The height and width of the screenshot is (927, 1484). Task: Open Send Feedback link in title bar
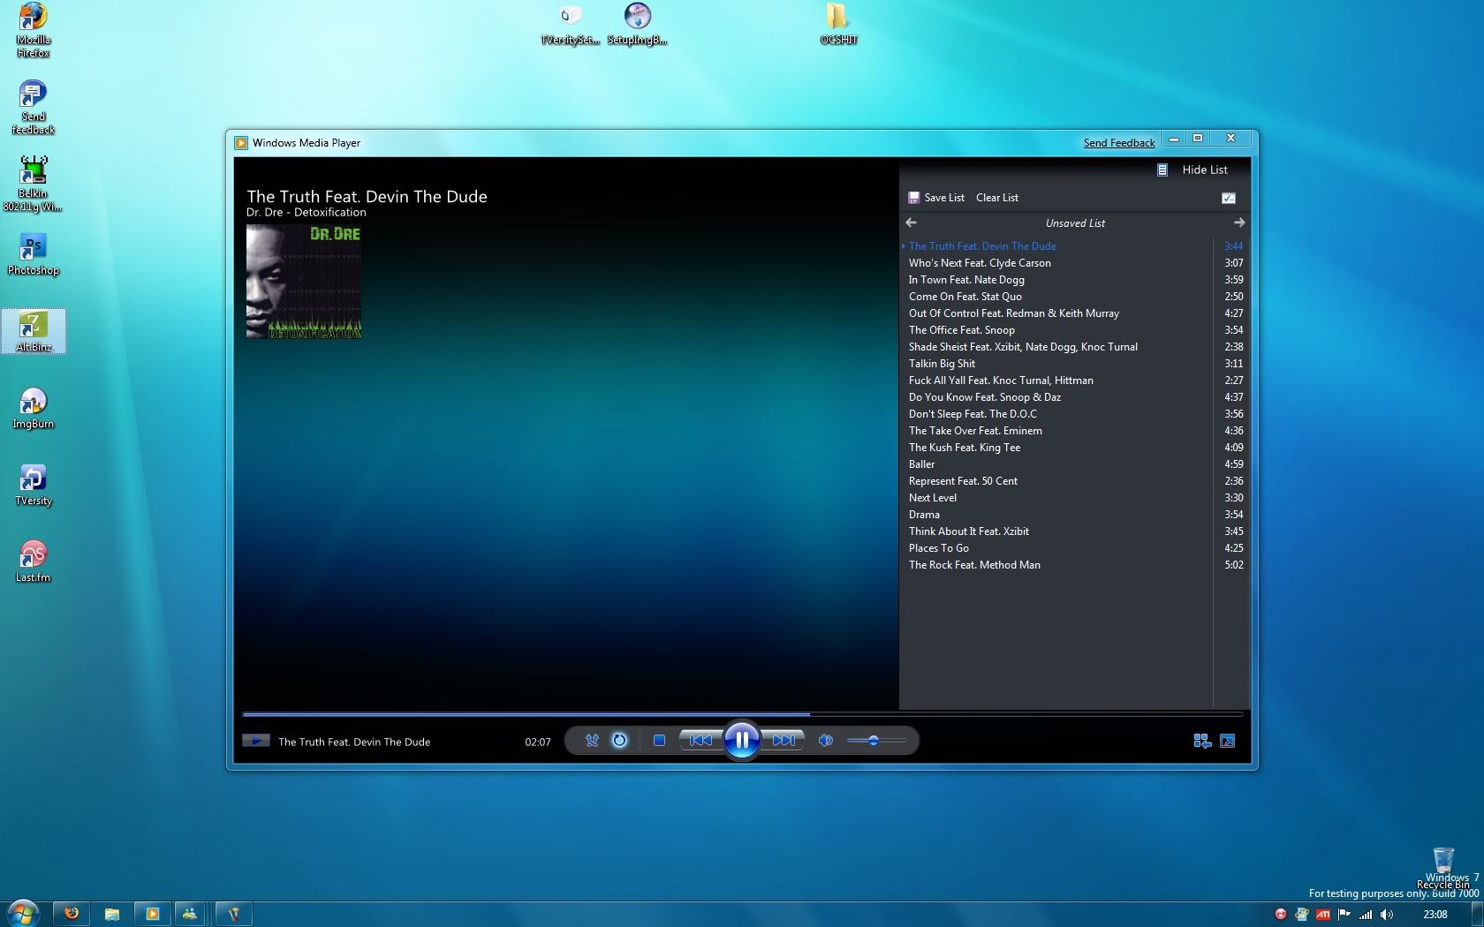pyautogui.click(x=1119, y=143)
